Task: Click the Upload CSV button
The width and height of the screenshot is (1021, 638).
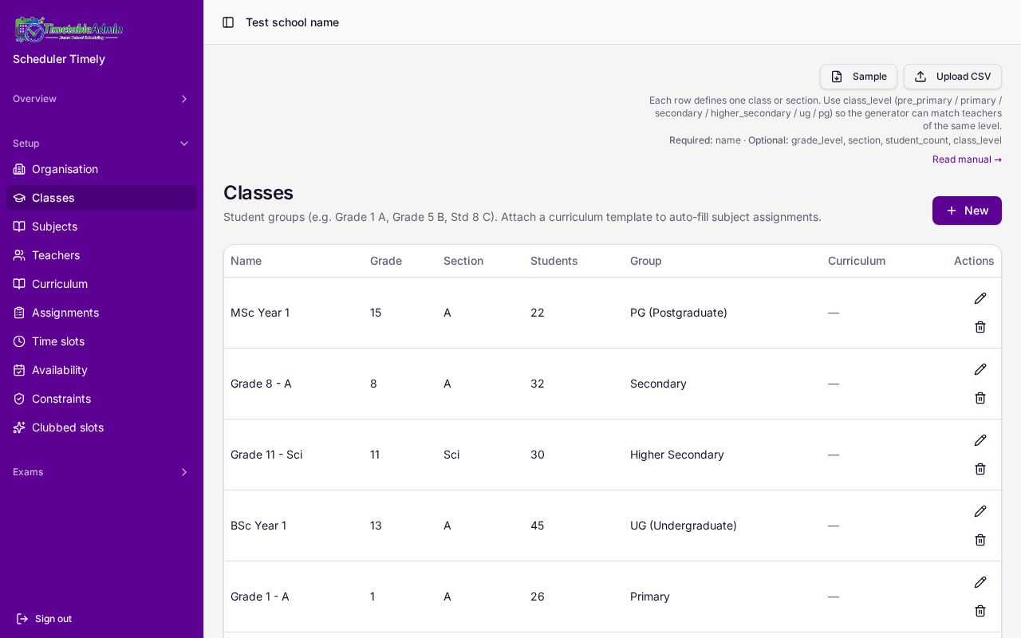Action: tap(952, 77)
